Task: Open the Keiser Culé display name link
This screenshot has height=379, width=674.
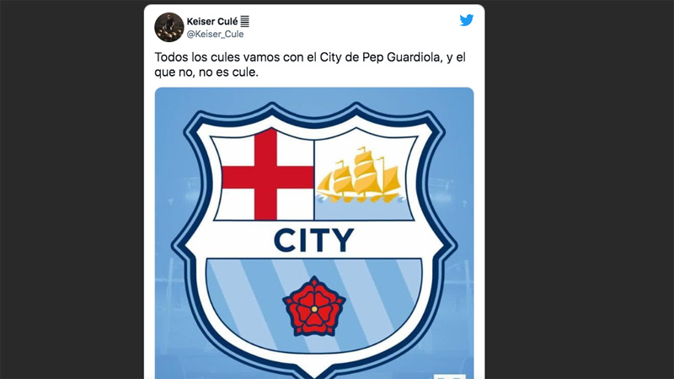Action: coord(212,22)
